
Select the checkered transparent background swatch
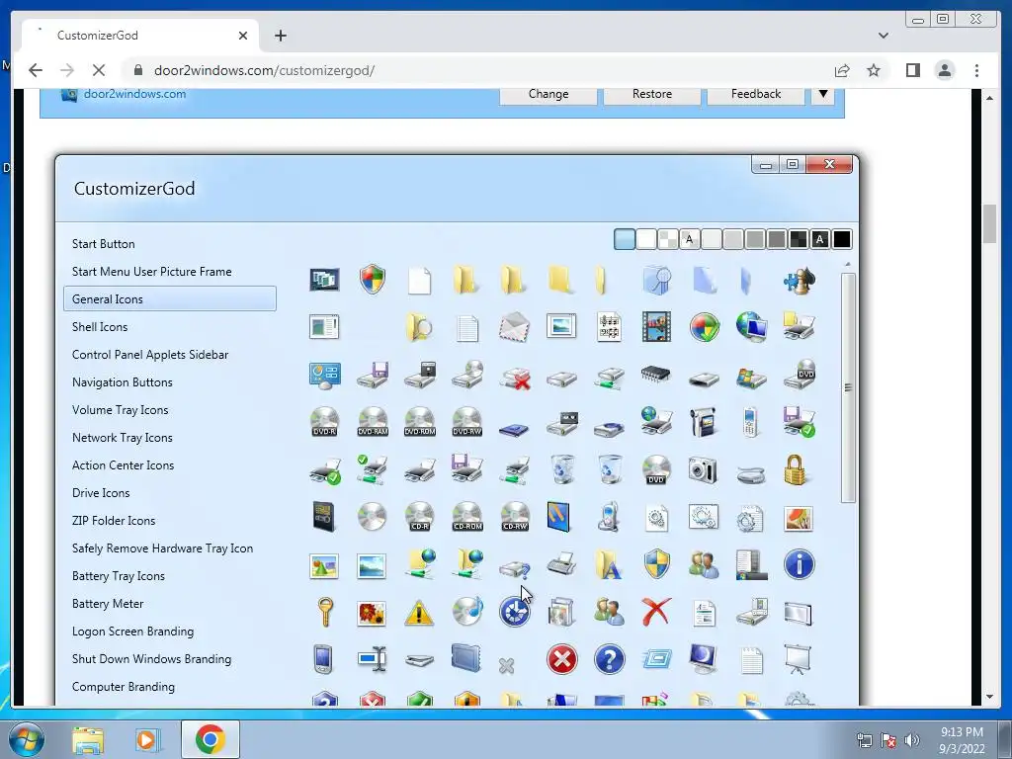[667, 239]
